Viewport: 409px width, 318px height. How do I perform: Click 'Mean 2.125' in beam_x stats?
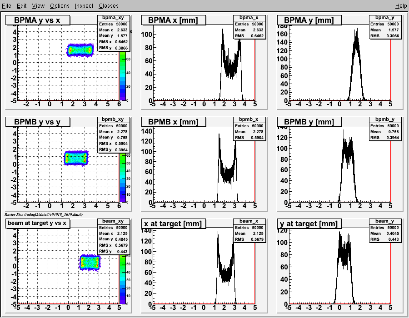(x=249, y=234)
